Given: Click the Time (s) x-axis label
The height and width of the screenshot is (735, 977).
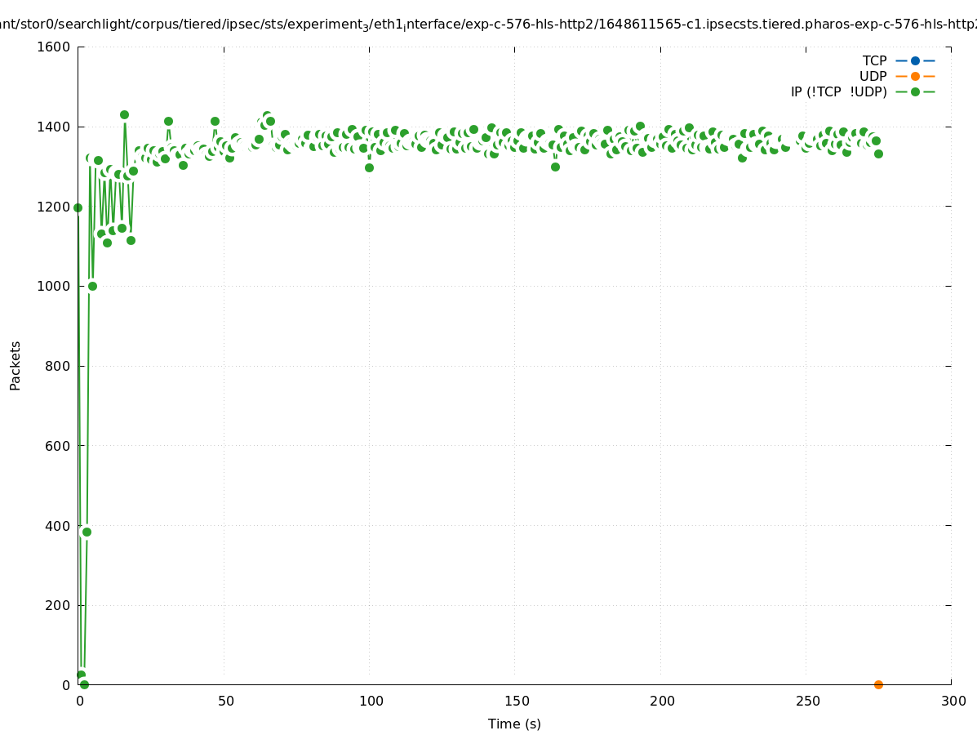Looking at the screenshot, I should coord(514,724).
